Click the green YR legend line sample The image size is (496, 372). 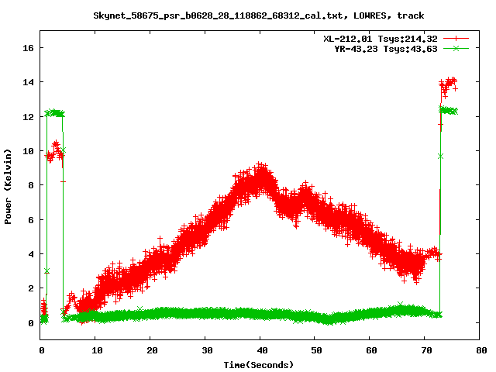click(456, 48)
